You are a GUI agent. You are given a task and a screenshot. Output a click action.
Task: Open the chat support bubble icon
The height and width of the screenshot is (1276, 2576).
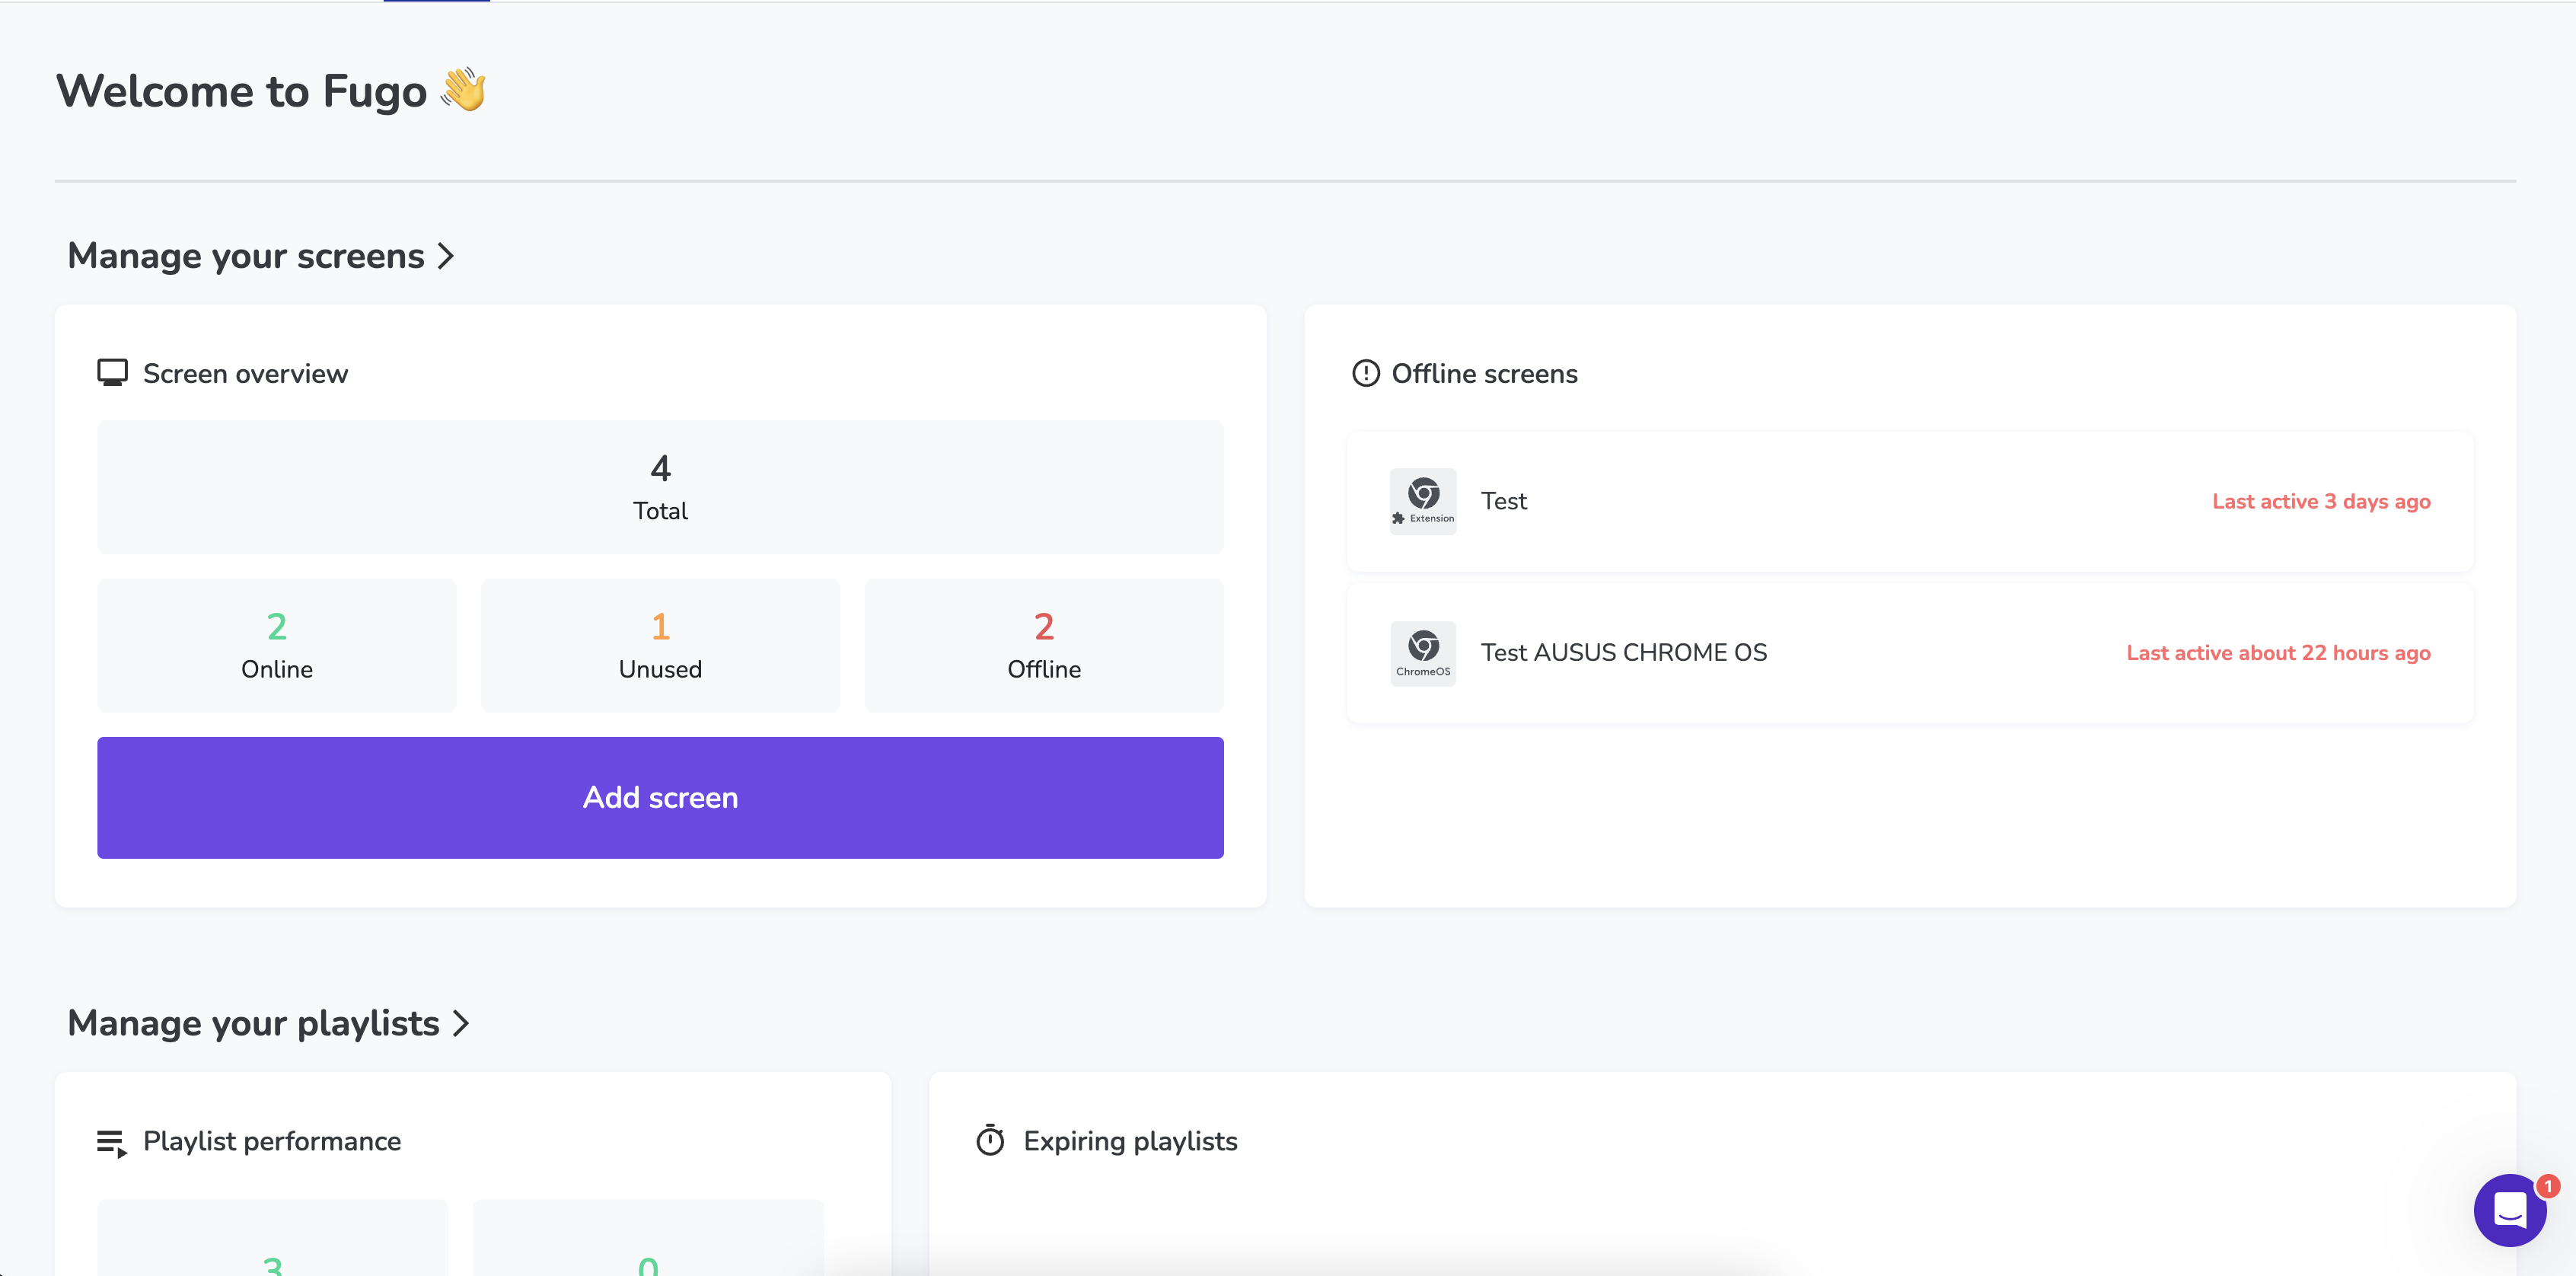(x=2509, y=1209)
